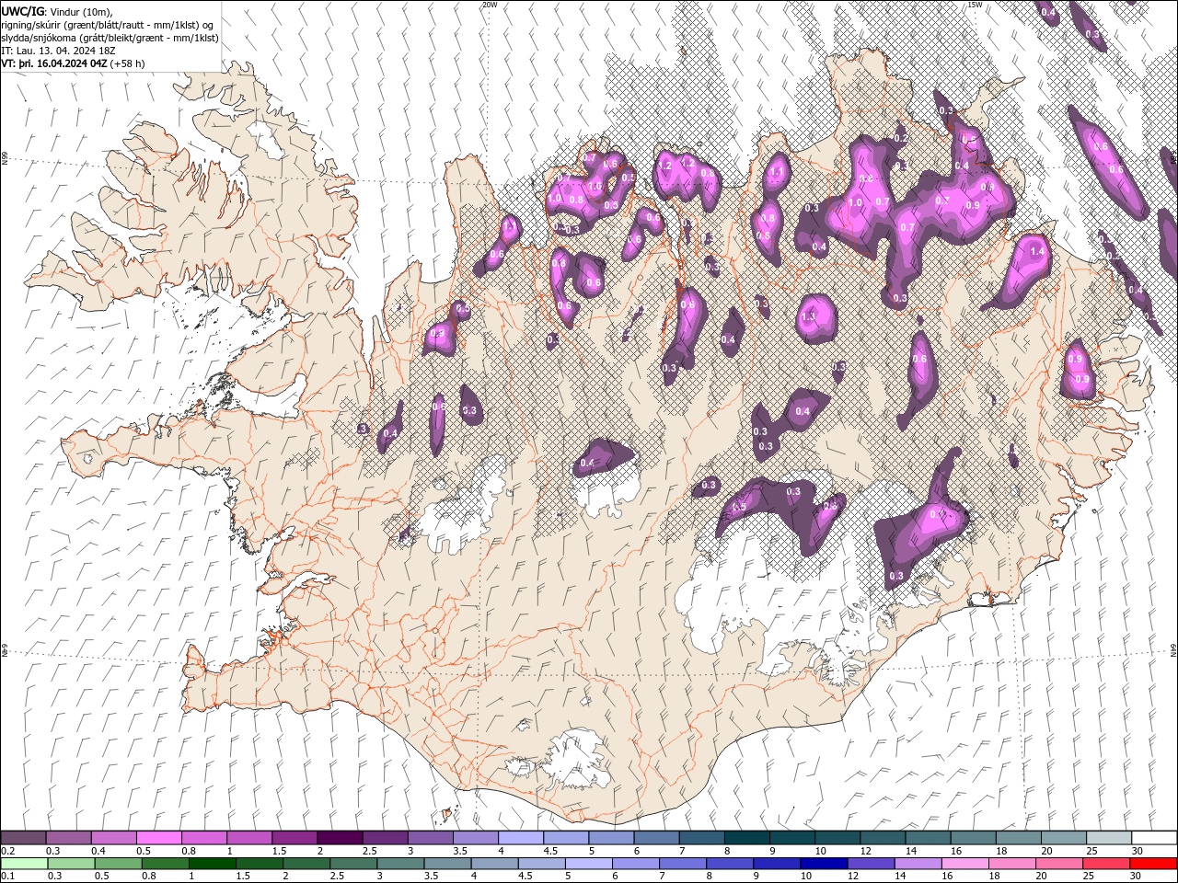Pick the crimson 25 swatch on rain scale
The width and height of the screenshot is (1178, 883).
tap(1107, 864)
